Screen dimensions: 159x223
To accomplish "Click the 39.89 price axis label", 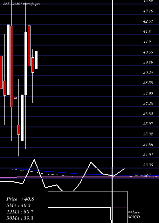I will click(x=148, y=62).
